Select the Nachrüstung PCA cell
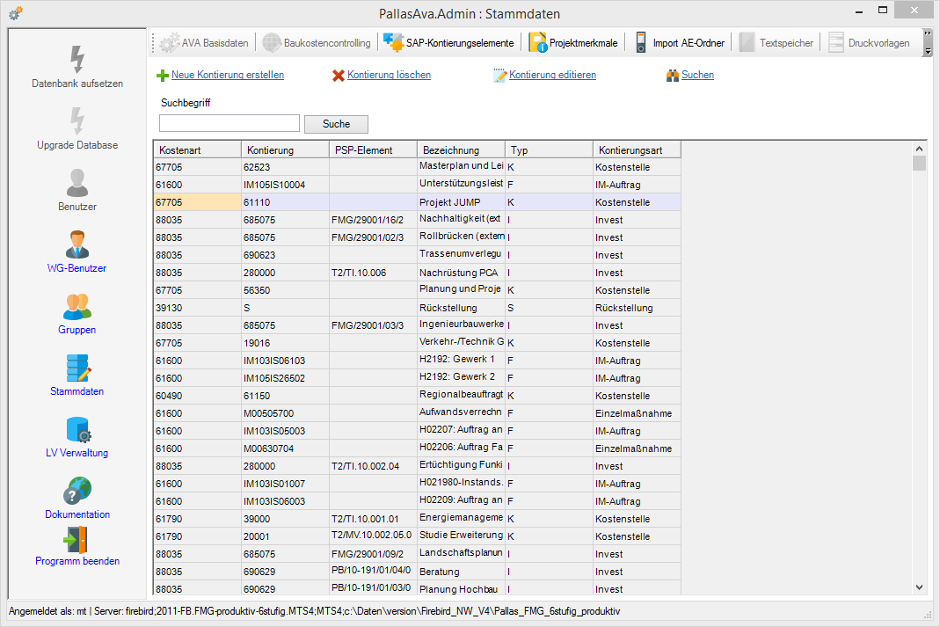The height and width of the screenshot is (627, 940). click(461, 273)
